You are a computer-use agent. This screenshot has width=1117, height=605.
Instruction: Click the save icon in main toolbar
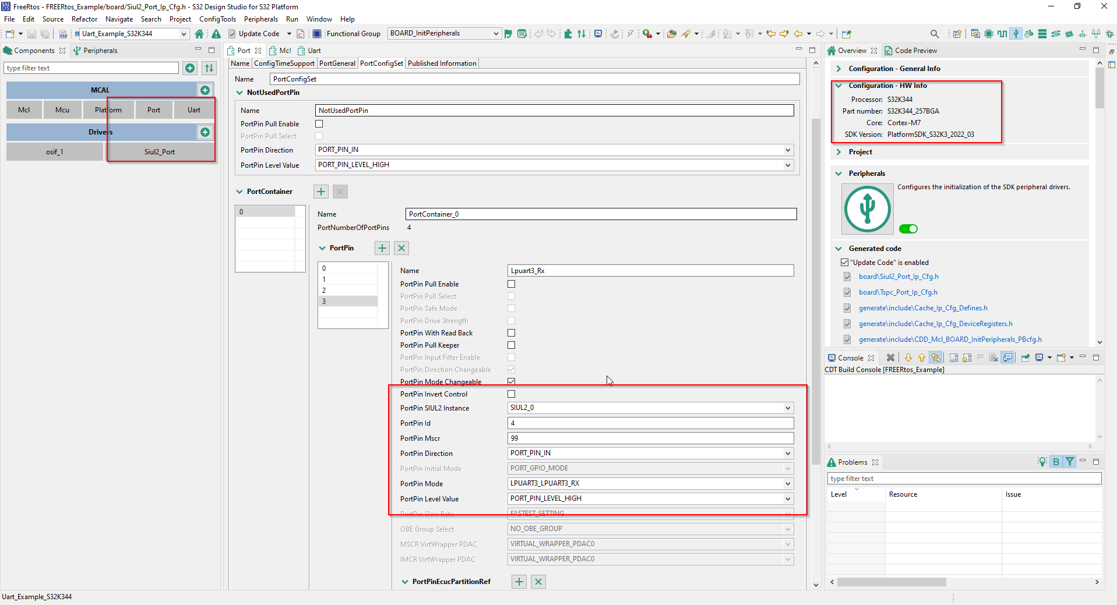31,34
